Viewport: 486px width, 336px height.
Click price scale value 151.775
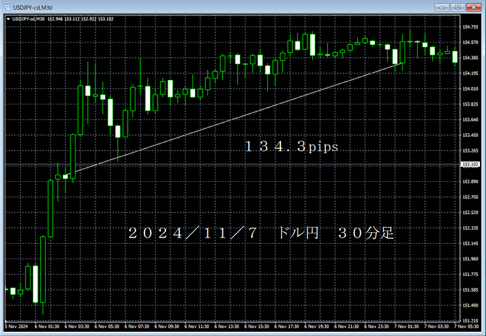click(x=470, y=274)
